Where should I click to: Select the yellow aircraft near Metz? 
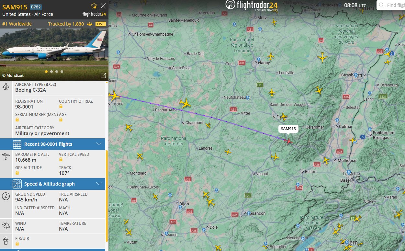274,22
